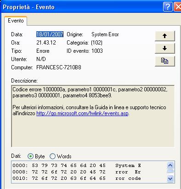Click the Utente value N/D

coord(41,59)
